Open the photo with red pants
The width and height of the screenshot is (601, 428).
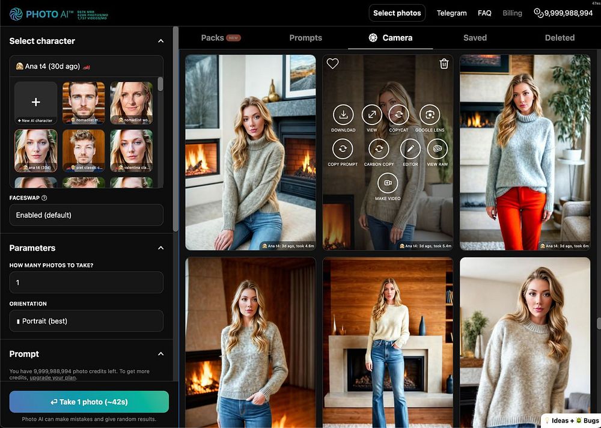[525, 152]
